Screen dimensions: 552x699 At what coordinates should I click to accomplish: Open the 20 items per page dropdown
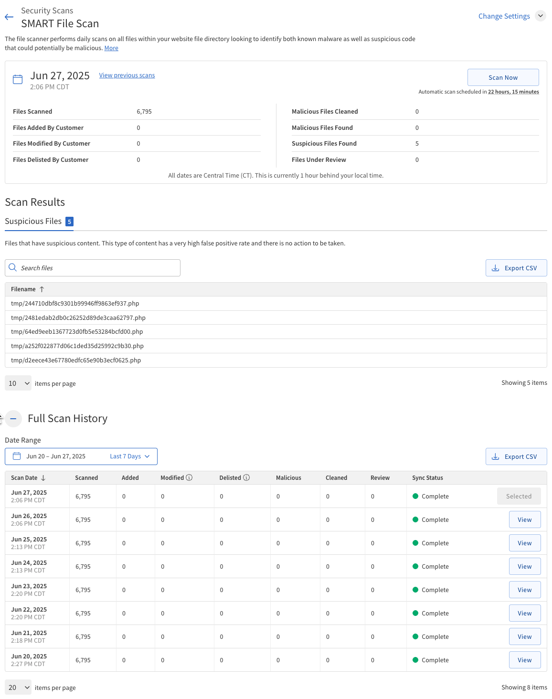pyautogui.click(x=18, y=687)
